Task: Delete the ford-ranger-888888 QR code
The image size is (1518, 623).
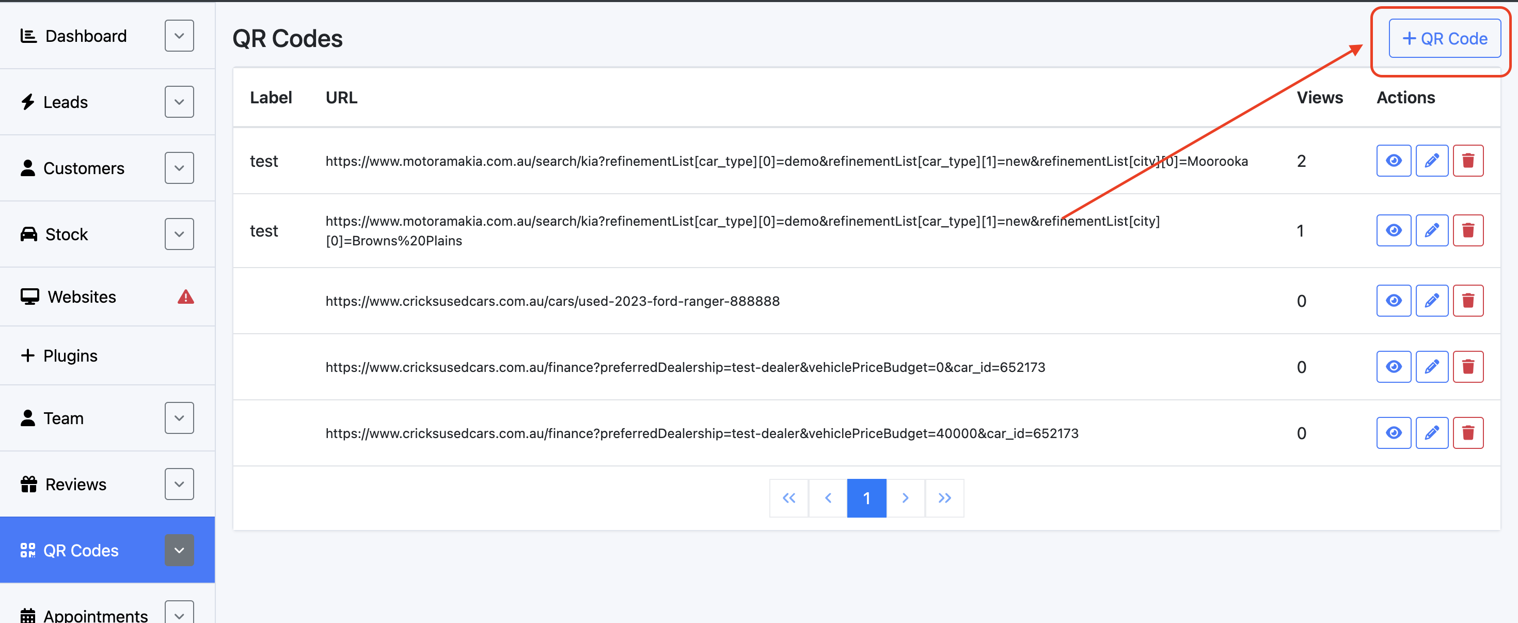Action: click(1467, 301)
